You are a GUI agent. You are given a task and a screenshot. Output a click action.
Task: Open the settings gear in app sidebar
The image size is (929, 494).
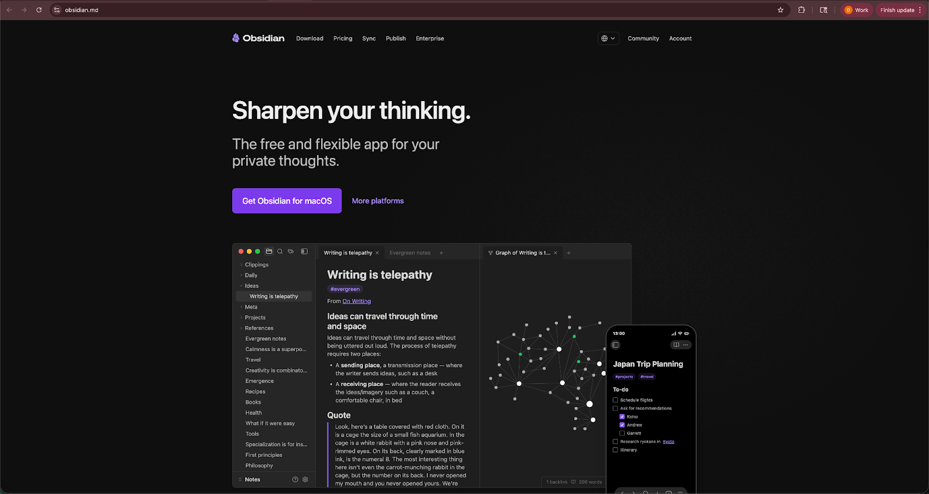tap(305, 479)
